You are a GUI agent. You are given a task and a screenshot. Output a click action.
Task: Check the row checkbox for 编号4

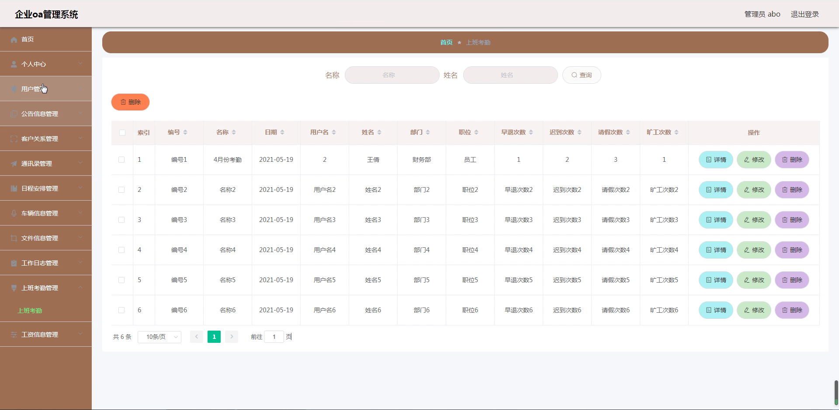(121, 250)
